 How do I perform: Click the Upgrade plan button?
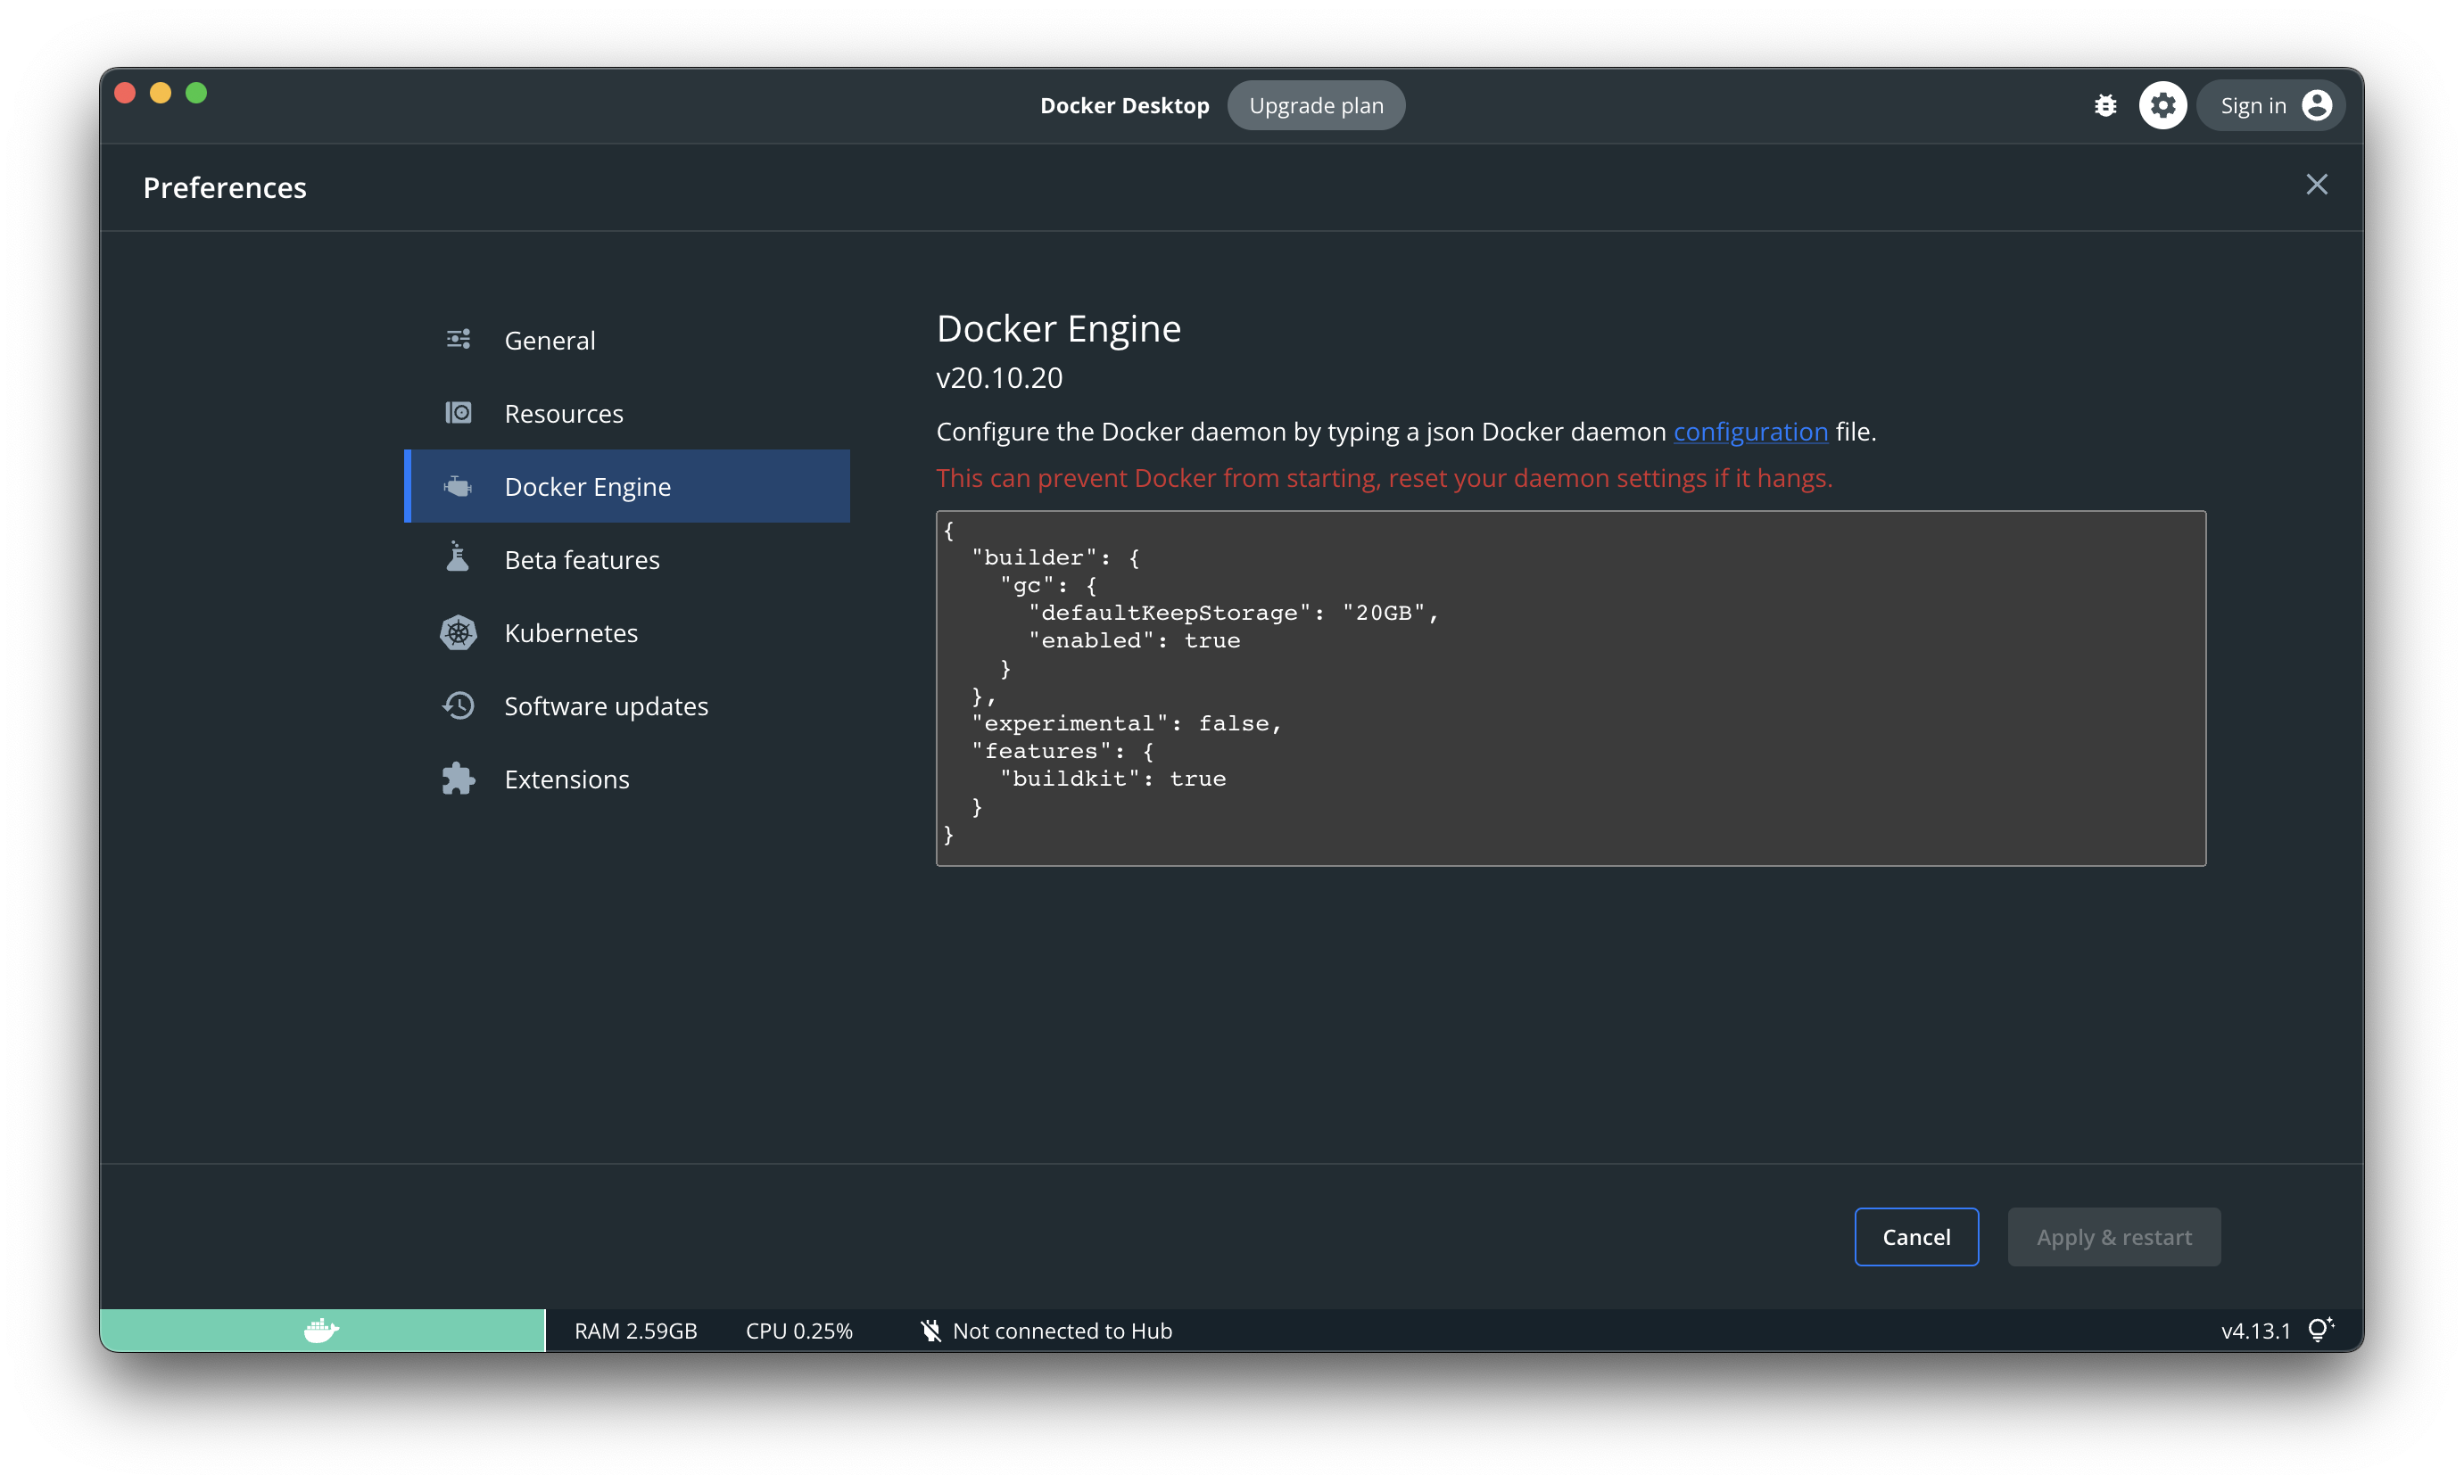click(x=1315, y=105)
